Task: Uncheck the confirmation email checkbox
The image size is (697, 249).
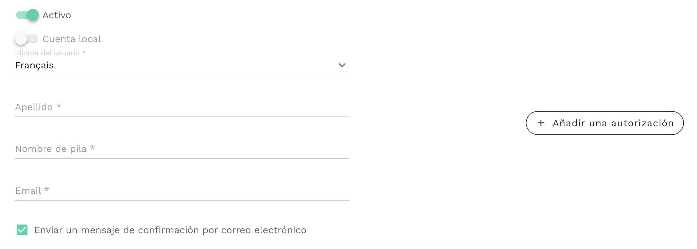Action: [22, 230]
